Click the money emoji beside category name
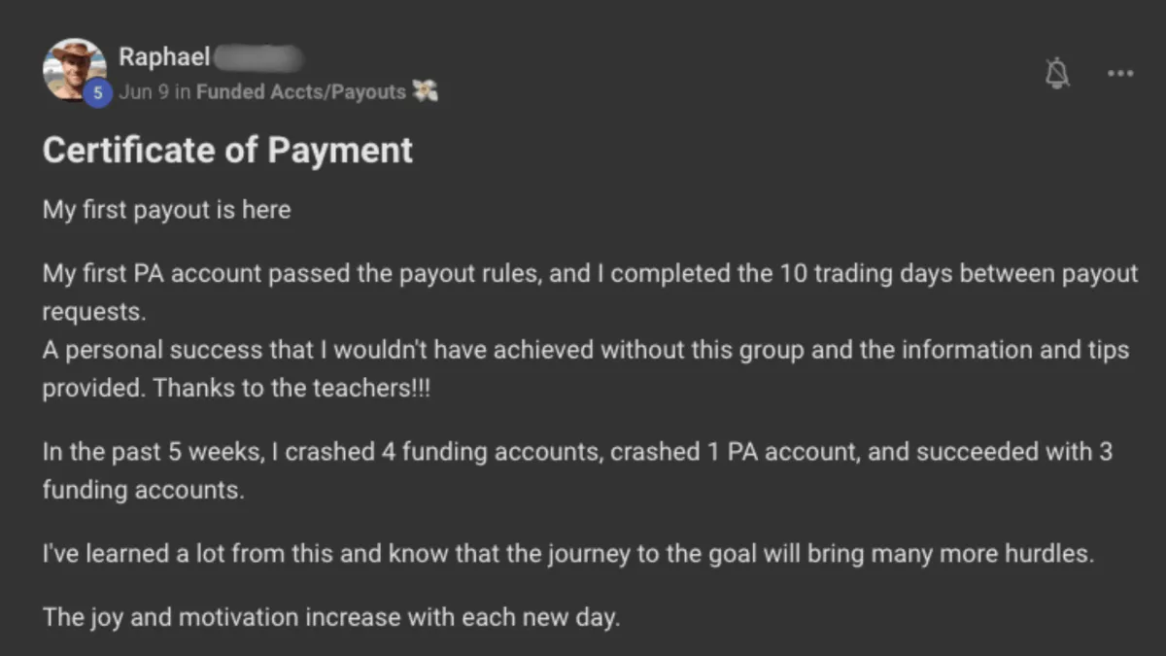The width and height of the screenshot is (1166, 656). 426,91
